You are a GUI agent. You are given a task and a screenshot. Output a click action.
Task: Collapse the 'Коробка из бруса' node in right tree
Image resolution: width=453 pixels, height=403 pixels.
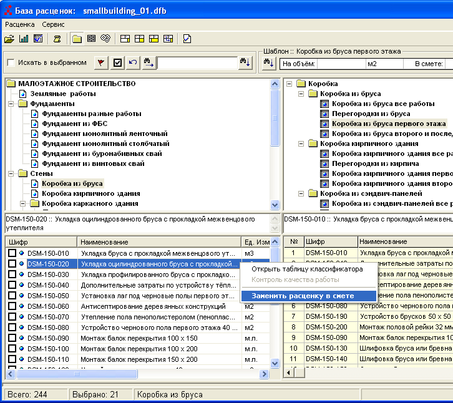coord(301,94)
